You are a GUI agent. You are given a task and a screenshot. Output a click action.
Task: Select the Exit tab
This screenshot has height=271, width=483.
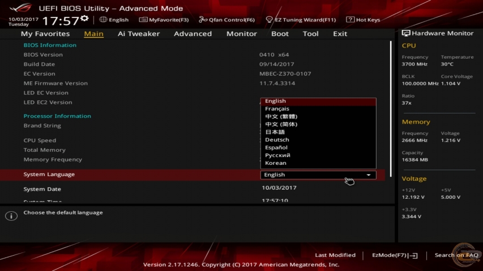click(x=340, y=33)
